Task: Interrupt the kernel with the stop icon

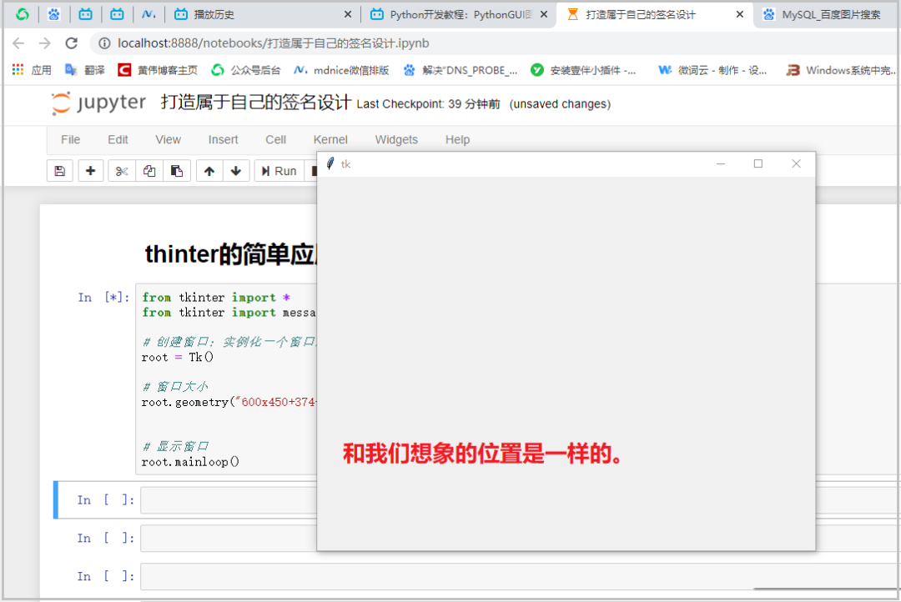Action: [x=315, y=170]
